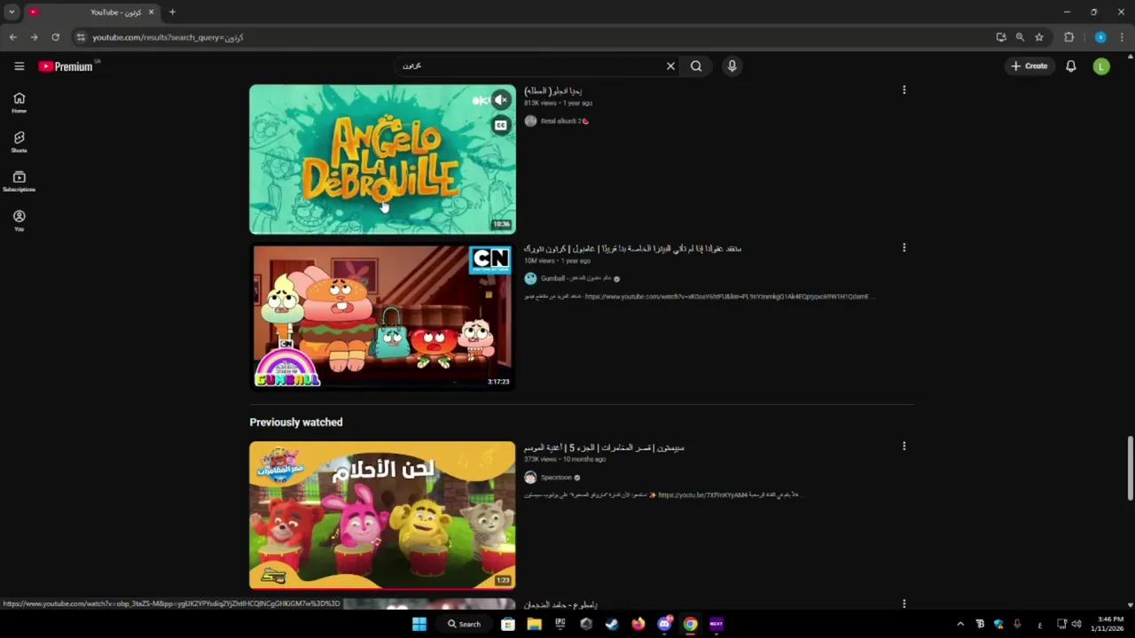
Task: Open Gumball video title link
Action: pos(632,248)
